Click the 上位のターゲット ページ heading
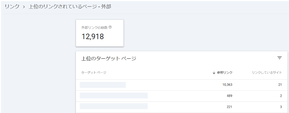The width and height of the screenshot is (289, 113). 109,58
